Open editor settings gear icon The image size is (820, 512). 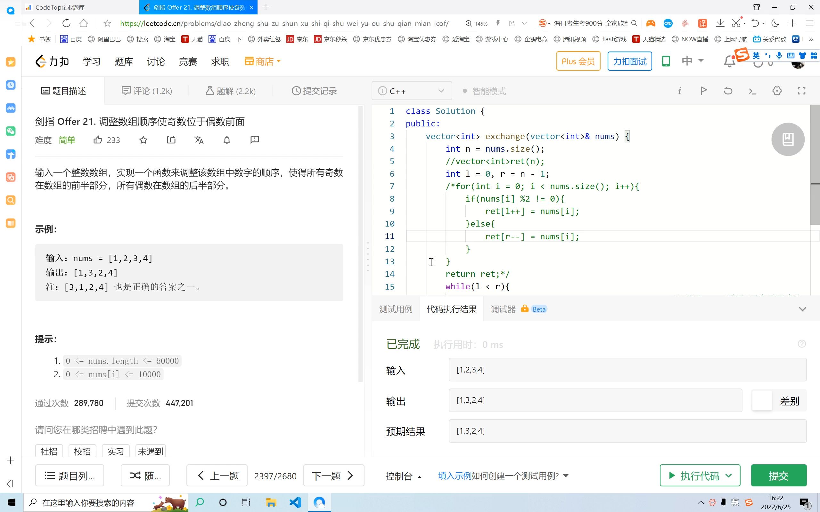(777, 91)
